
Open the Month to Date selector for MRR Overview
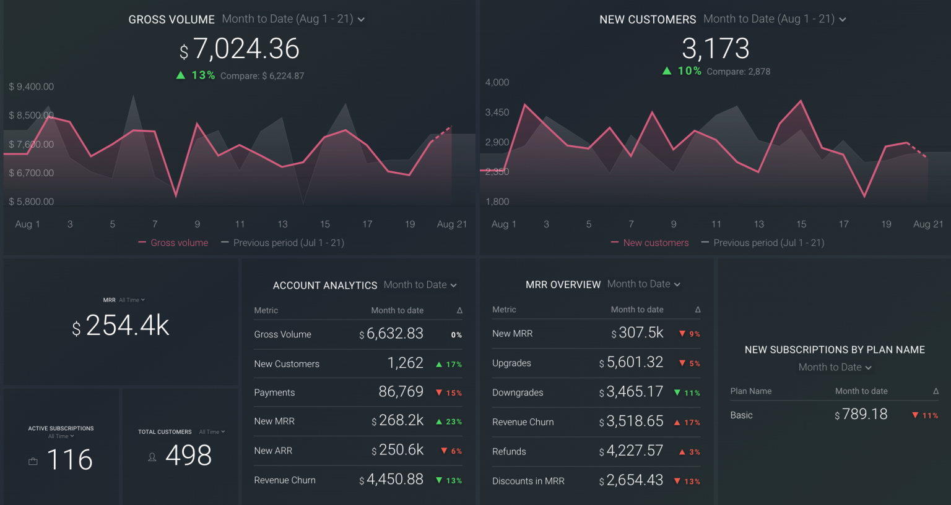click(643, 284)
